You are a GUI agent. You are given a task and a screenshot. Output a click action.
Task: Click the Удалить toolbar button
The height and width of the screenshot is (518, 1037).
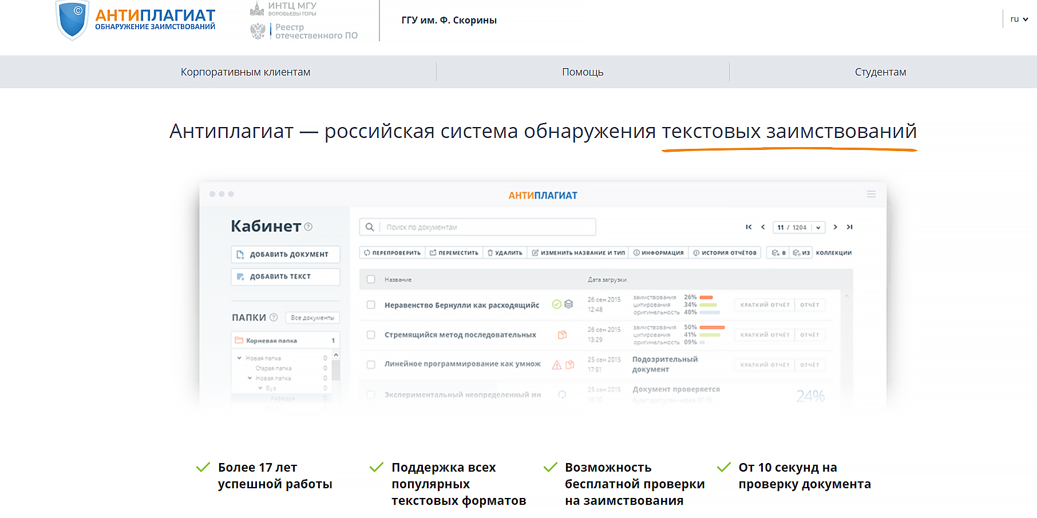(x=505, y=252)
